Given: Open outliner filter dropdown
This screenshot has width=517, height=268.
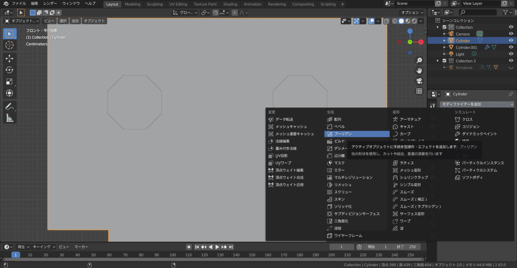Looking at the screenshot, I should pos(507,12).
